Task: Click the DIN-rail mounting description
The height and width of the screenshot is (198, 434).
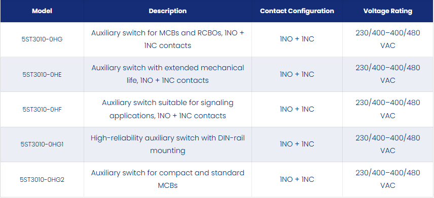Action: 168,144
